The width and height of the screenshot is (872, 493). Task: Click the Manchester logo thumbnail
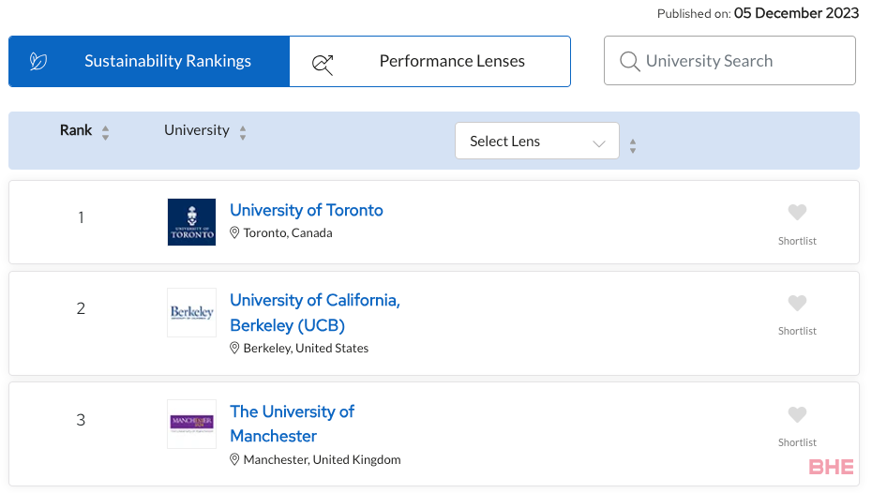[x=191, y=424]
